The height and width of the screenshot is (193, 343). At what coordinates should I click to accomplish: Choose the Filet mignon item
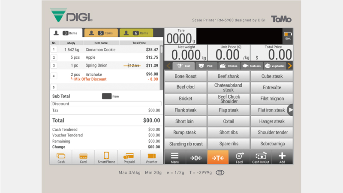[271, 99]
